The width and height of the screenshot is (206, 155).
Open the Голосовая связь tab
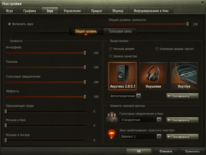click(x=120, y=31)
